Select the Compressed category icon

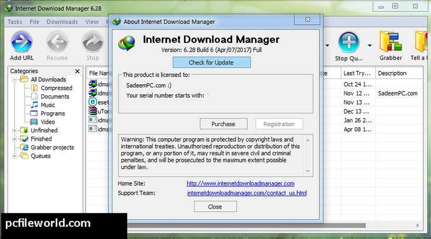(x=35, y=88)
